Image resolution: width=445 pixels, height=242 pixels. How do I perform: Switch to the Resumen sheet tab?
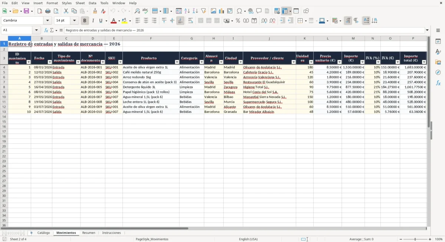[89, 233]
